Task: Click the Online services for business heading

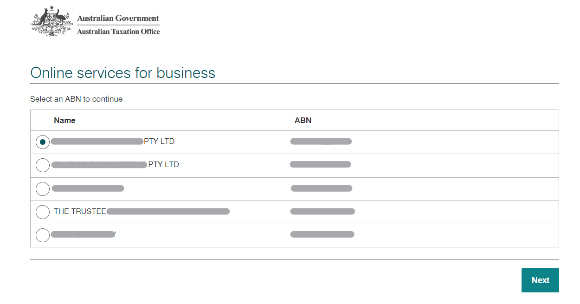Action: [x=122, y=73]
